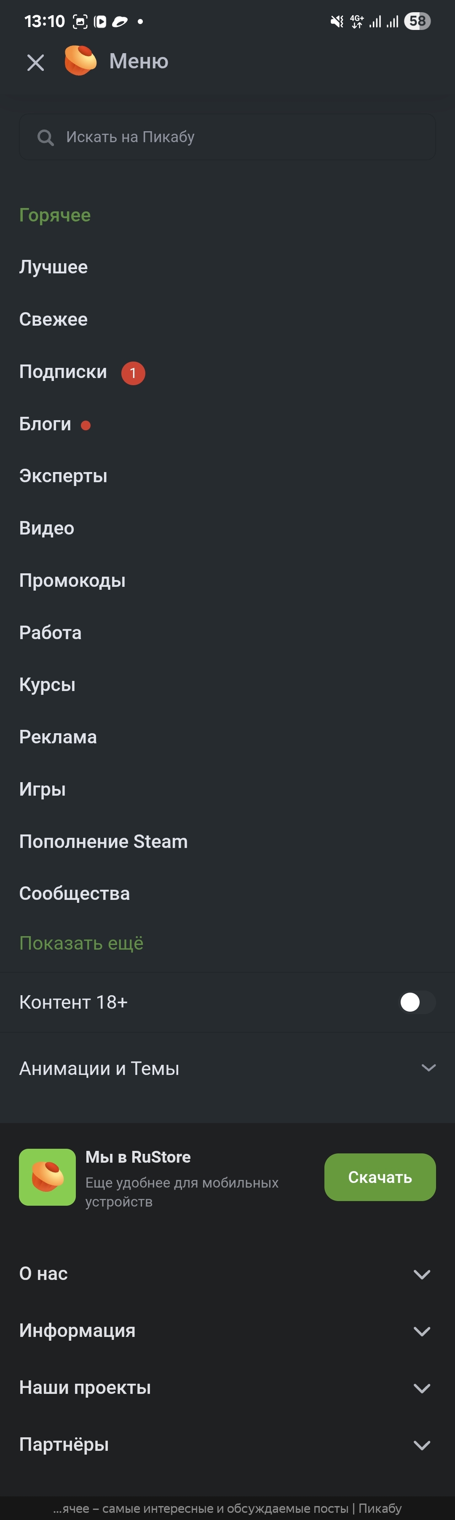Focus the Искать на Пикабу search field
This screenshot has height=1520, width=455.
(x=236, y=138)
